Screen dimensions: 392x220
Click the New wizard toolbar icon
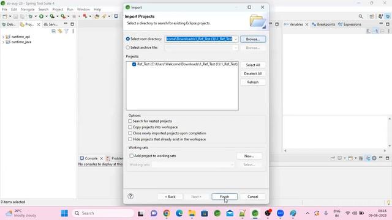(5, 16)
